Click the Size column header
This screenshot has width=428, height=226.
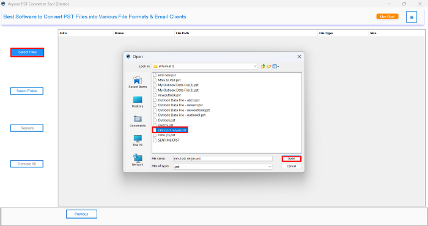[x=397, y=33]
